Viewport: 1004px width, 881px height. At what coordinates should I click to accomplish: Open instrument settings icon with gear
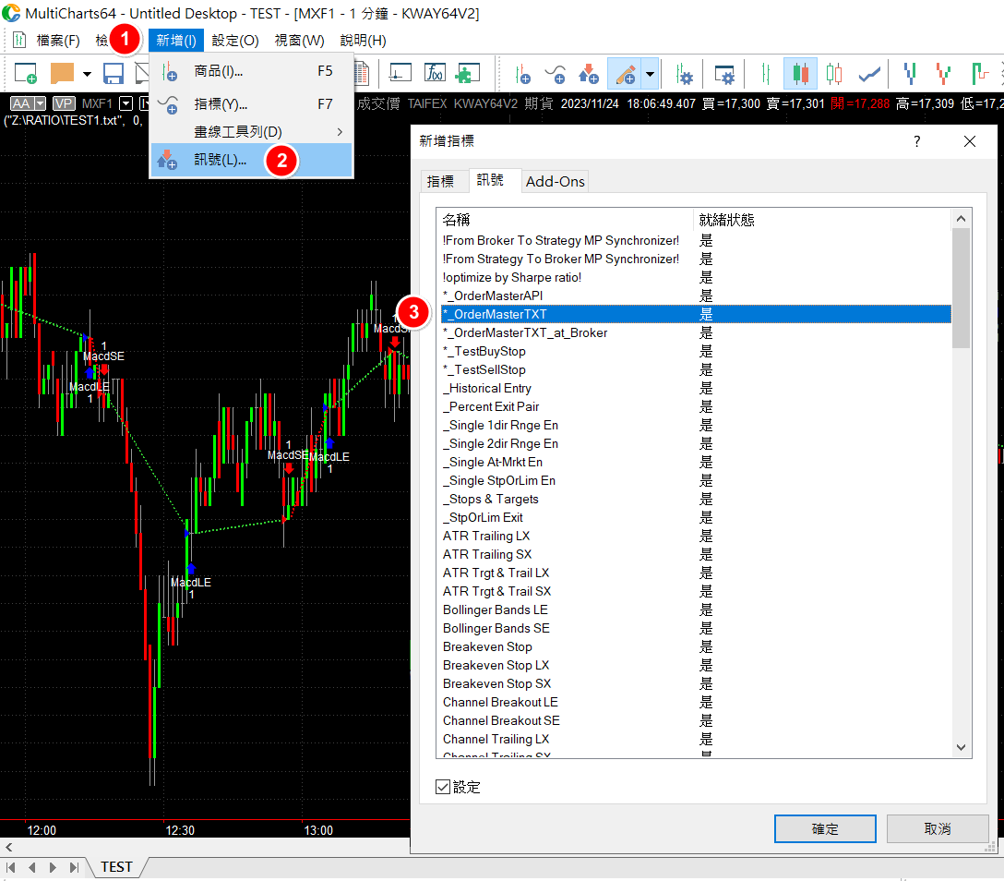point(684,74)
